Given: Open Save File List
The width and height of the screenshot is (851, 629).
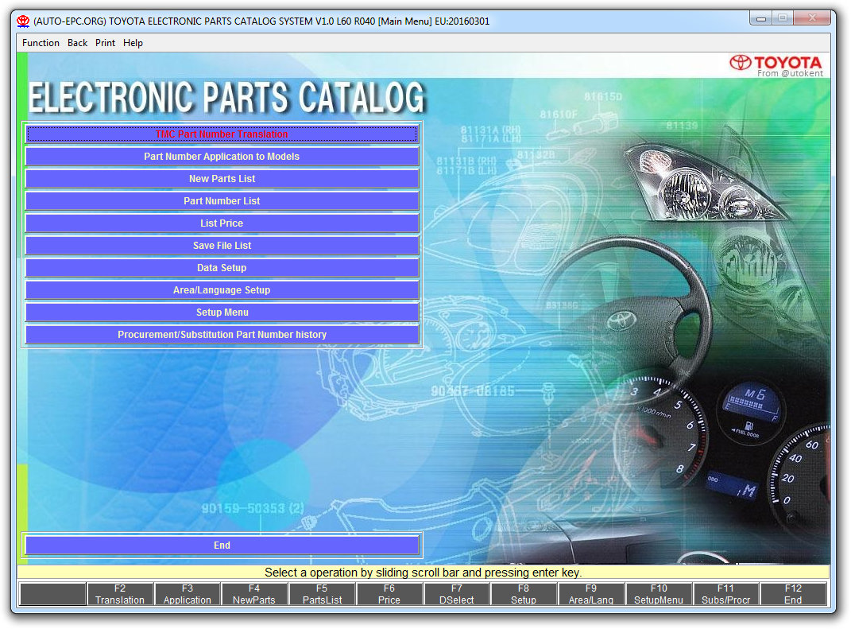Looking at the screenshot, I should [x=222, y=246].
